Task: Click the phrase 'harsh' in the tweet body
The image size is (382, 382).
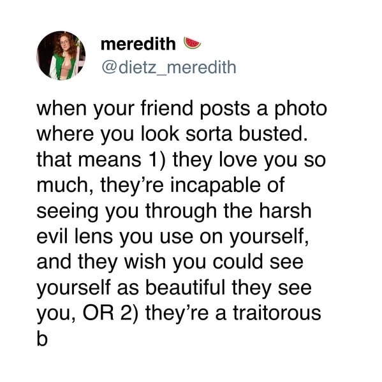Action: click(x=285, y=210)
